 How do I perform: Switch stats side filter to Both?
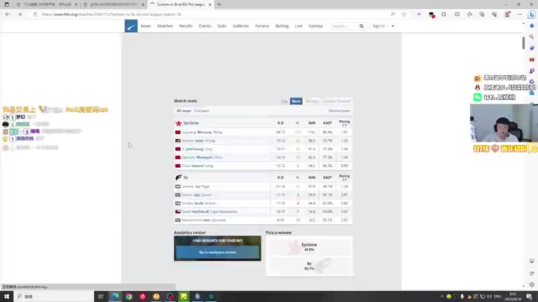tap(296, 101)
